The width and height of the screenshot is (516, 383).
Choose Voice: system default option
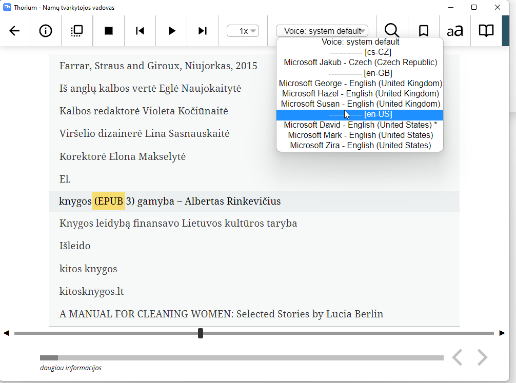coord(360,42)
